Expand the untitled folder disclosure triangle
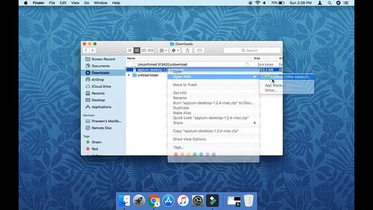 click(x=129, y=75)
